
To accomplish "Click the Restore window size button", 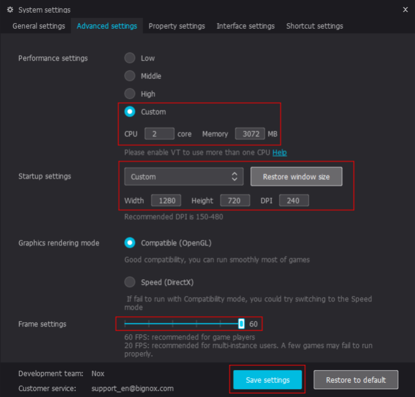I will pyautogui.click(x=296, y=177).
